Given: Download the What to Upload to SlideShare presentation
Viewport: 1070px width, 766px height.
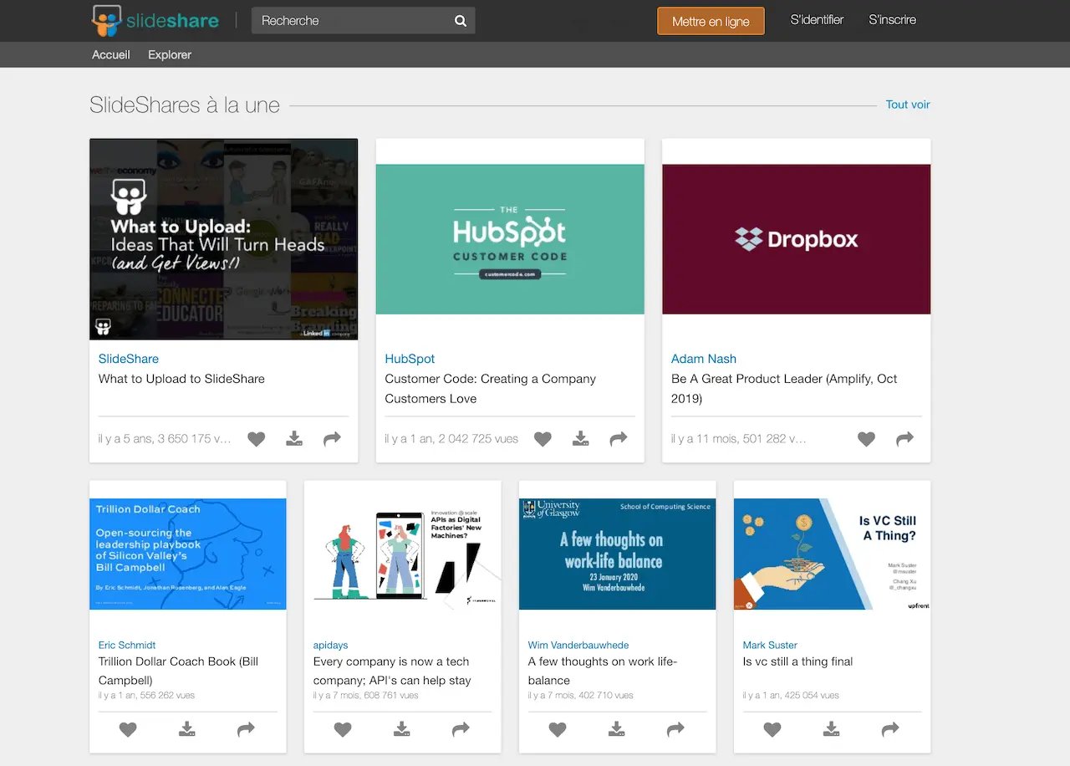Looking at the screenshot, I should click(x=294, y=439).
